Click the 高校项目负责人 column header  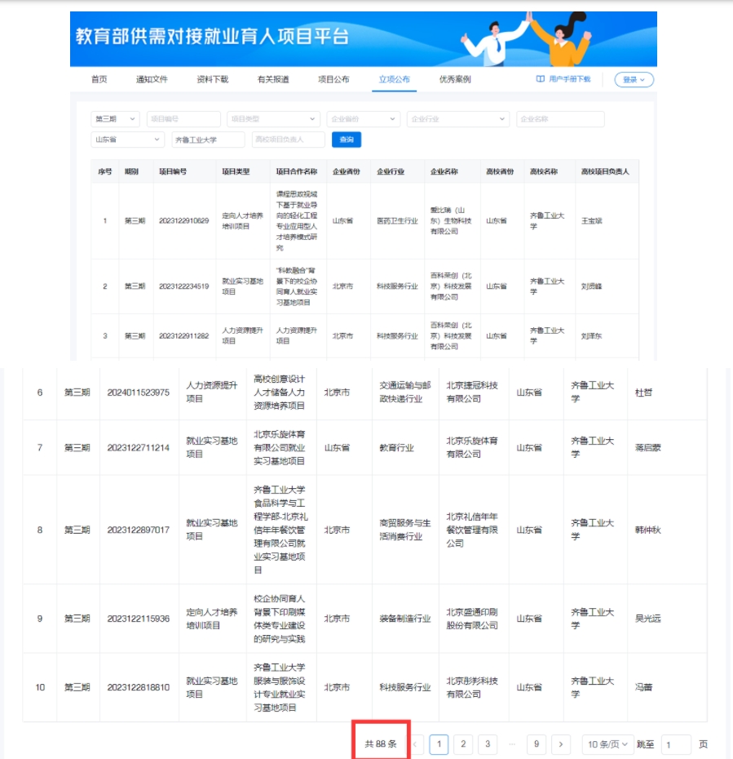pyautogui.click(x=605, y=171)
